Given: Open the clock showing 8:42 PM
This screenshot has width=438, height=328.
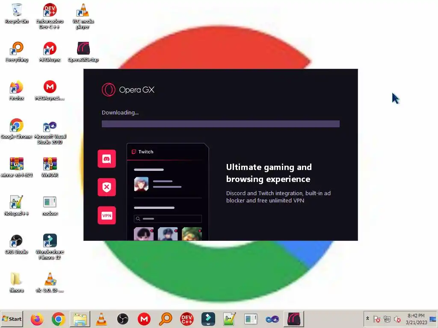Looking at the screenshot, I should tap(416, 319).
